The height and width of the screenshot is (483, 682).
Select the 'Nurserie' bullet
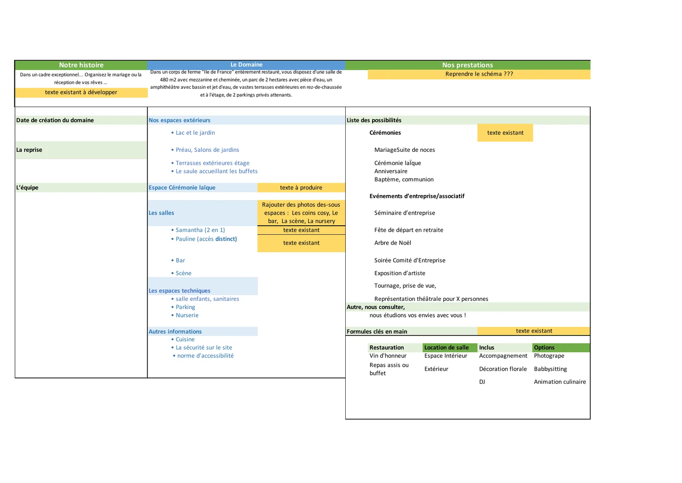185,315
